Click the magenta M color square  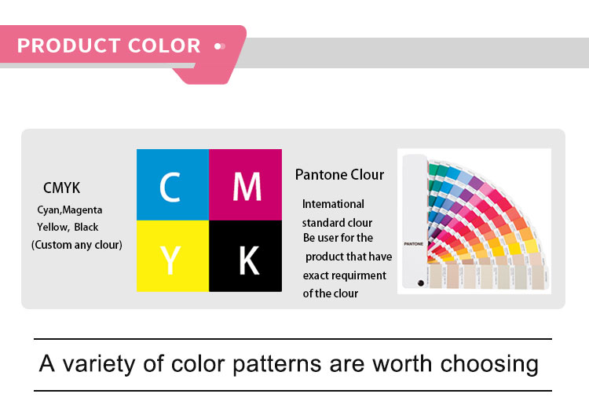click(245, 185)
